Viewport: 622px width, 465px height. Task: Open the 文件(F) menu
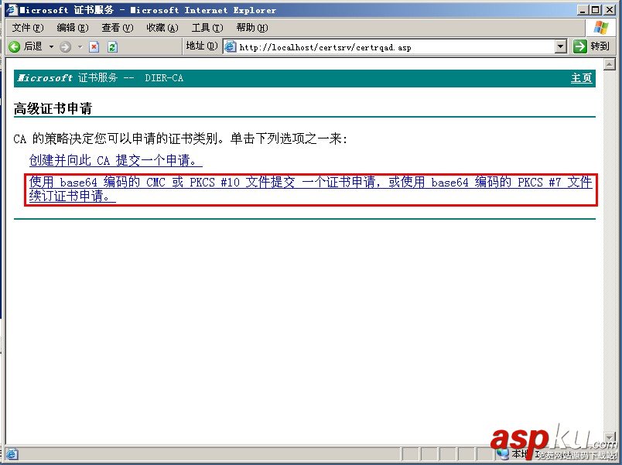27,28
